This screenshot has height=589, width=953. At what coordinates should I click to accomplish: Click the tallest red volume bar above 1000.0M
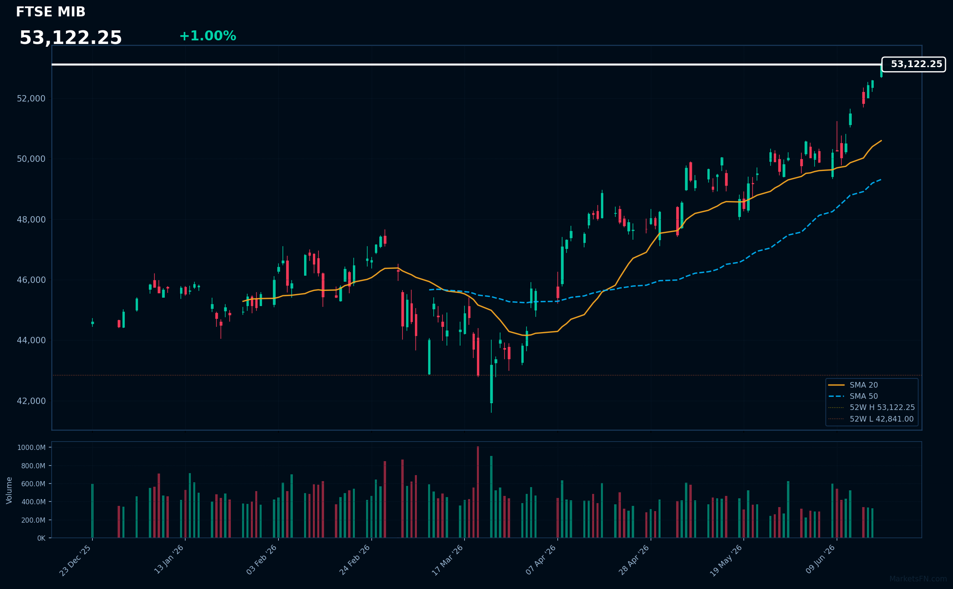478,492
